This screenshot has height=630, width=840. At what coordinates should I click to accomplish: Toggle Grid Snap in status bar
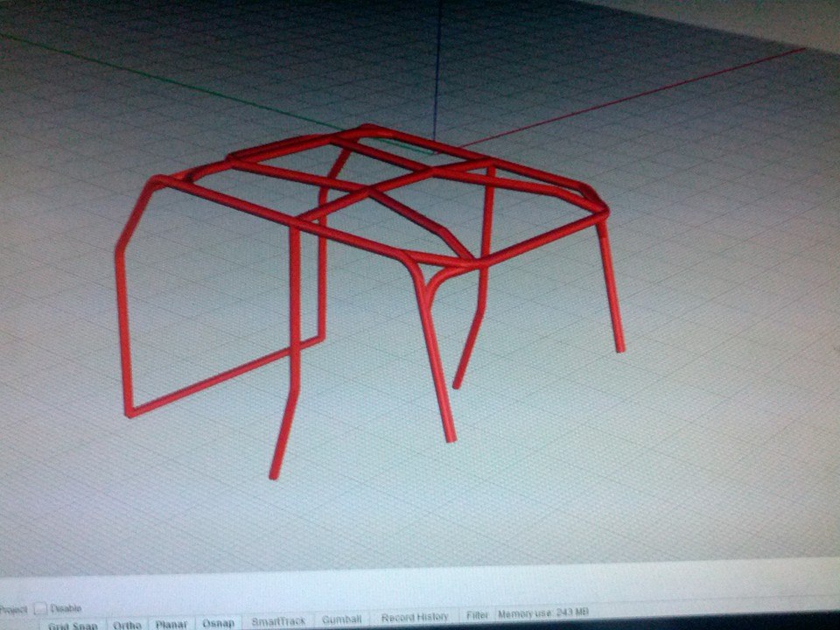pyautogui.click(x=73, y=625)
